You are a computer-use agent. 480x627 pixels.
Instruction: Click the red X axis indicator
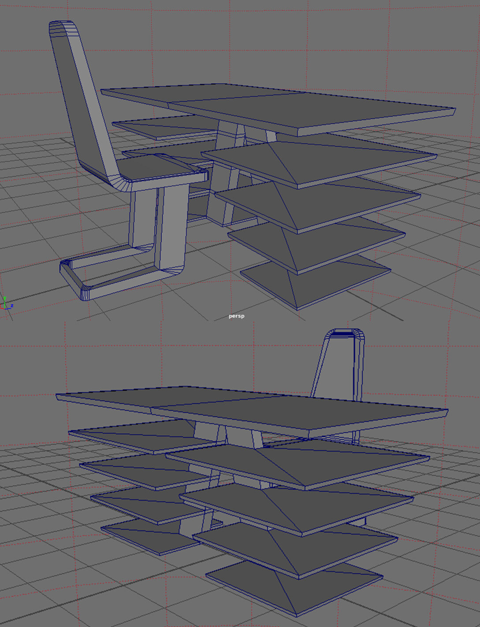point(1,308)
